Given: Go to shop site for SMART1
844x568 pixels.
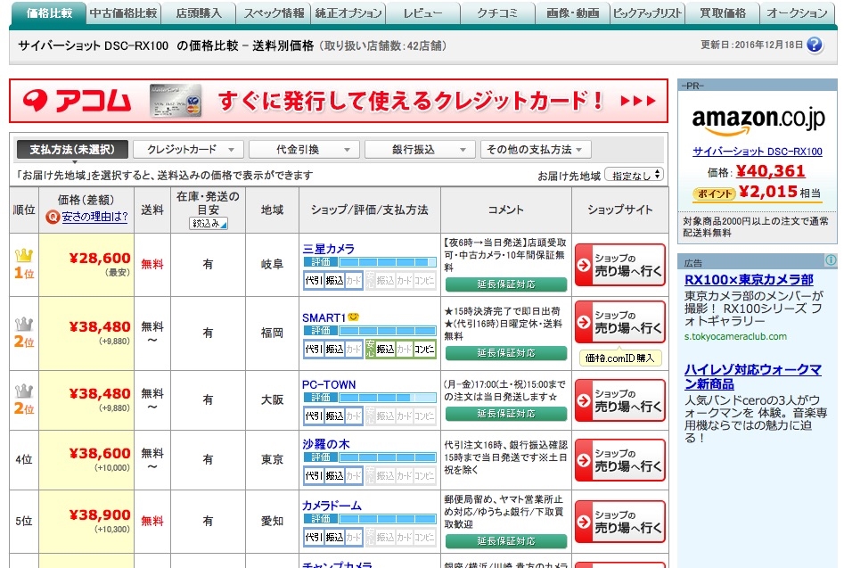Looking at the screenshot, I should [x=620, y=321].
